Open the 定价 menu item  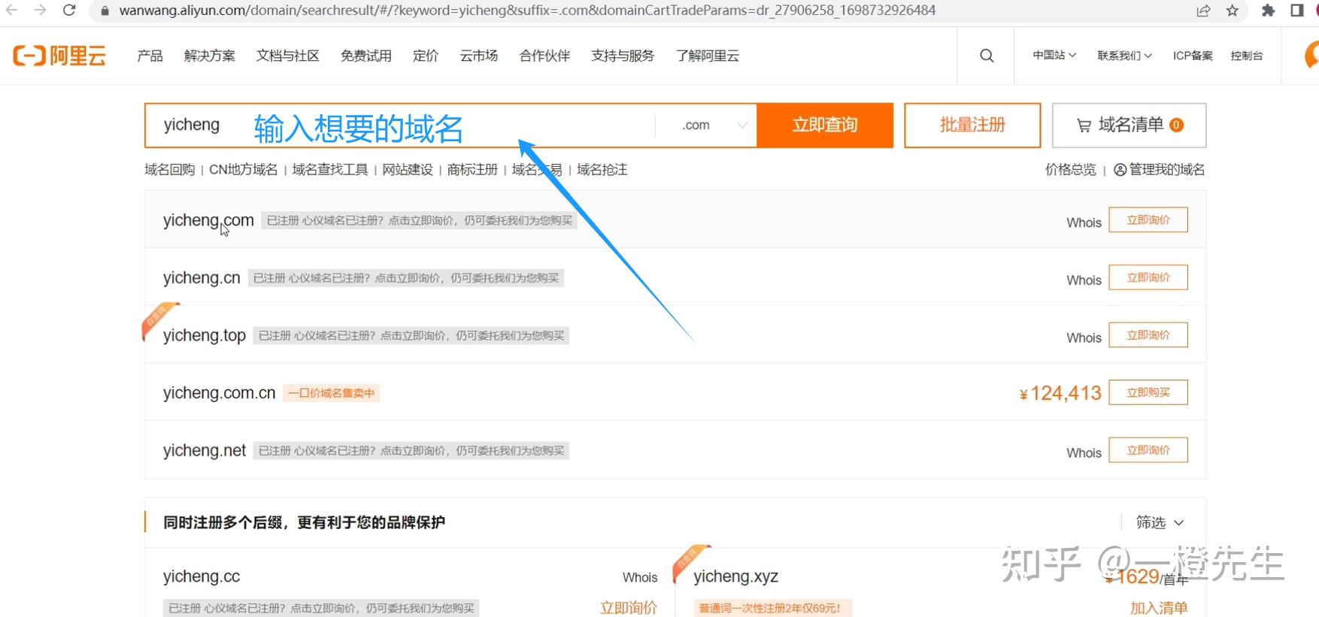tap(426, 56)
